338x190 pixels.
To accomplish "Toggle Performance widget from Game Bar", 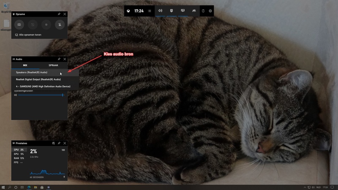I will tap(183, 11).
